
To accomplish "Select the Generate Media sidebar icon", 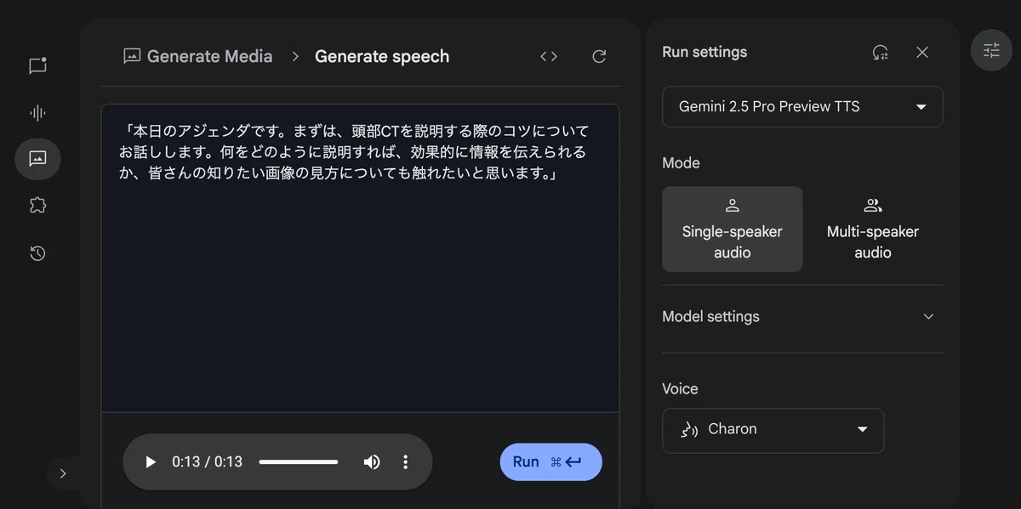I will point(37,159).
